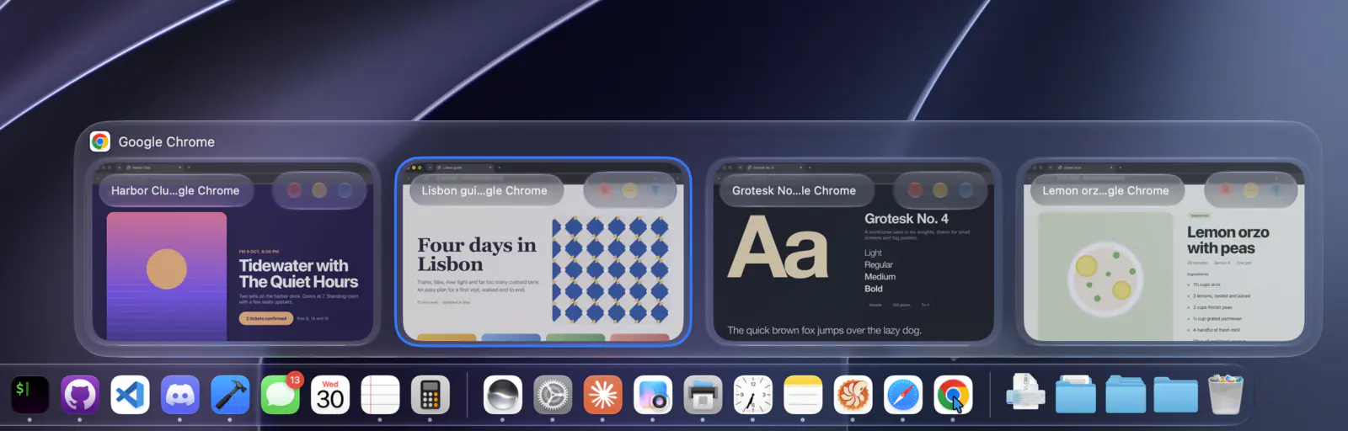The width and height of the screenshot is (1348, 431).
Task: Open the printer app icon in dock
Action: [703, 395]
